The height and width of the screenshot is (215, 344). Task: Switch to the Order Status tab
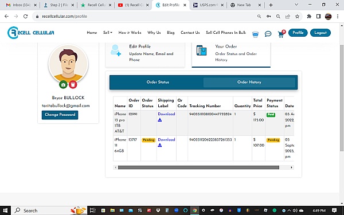[158, 82]
